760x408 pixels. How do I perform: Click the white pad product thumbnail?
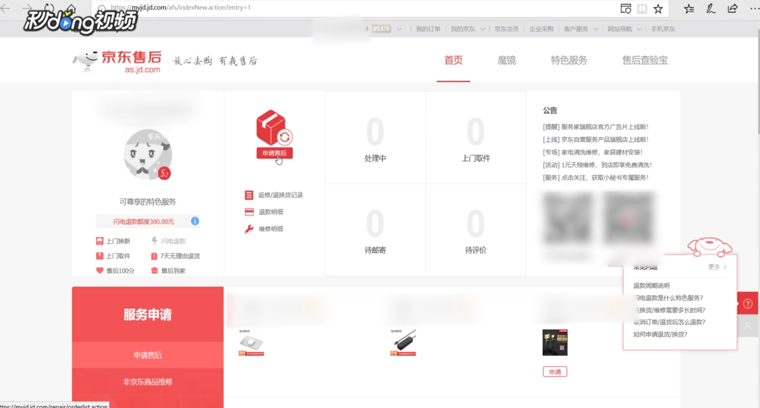(x=251, y=343)
